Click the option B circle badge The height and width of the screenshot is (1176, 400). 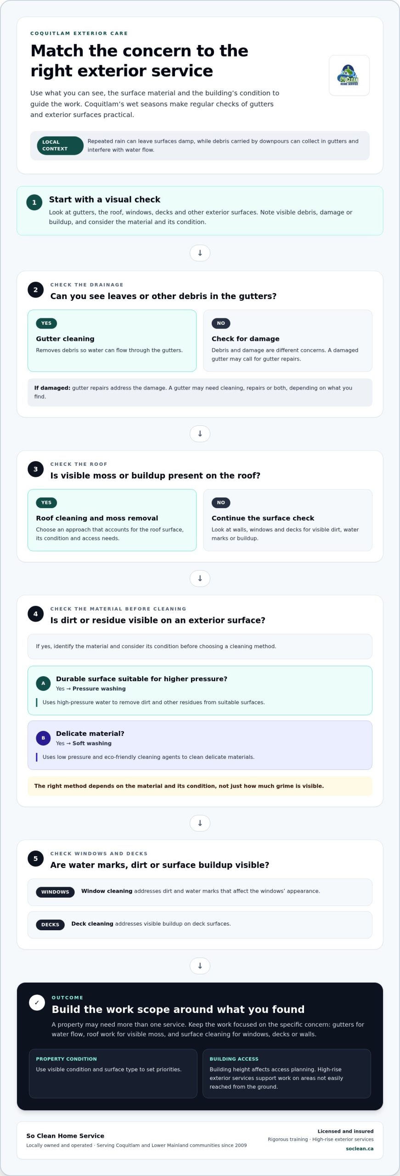pos(43,738)
